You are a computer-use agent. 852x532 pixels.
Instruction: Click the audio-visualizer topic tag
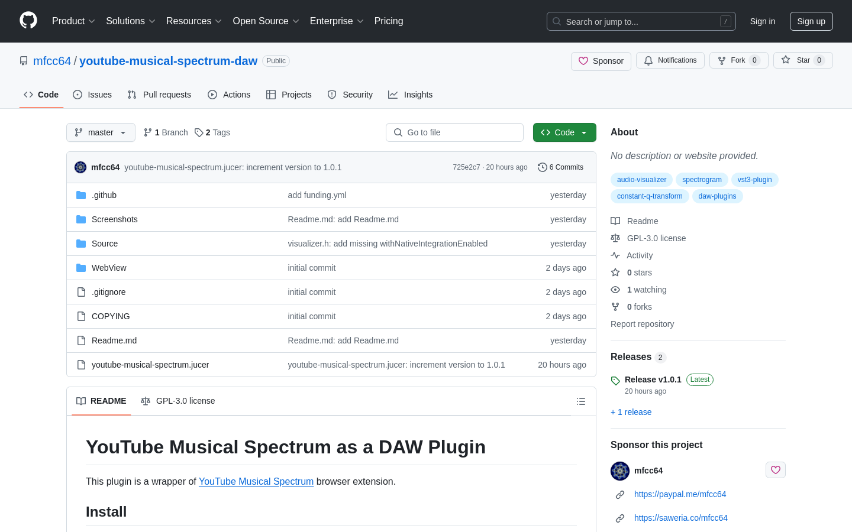click(x=641, y=180)
